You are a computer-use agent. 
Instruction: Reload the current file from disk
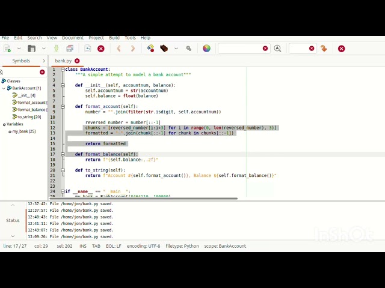tap(88, 49)
